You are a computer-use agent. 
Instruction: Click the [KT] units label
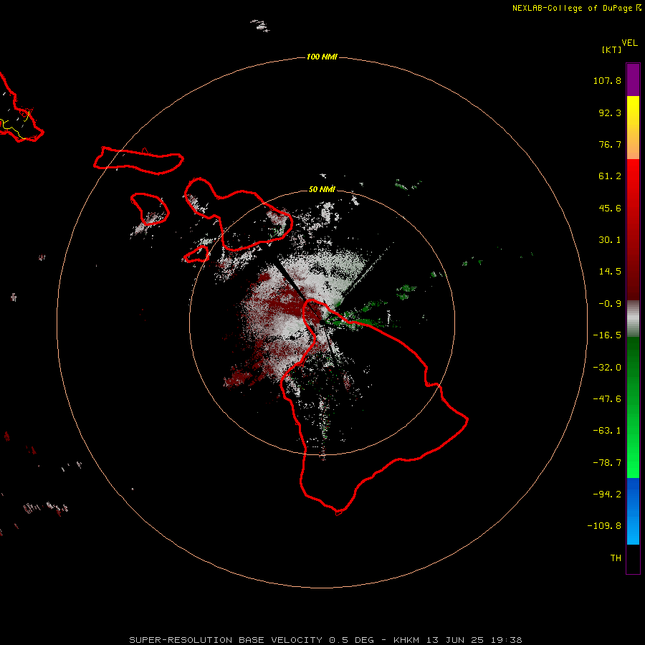pyautogui.click(x=611, y=49)
